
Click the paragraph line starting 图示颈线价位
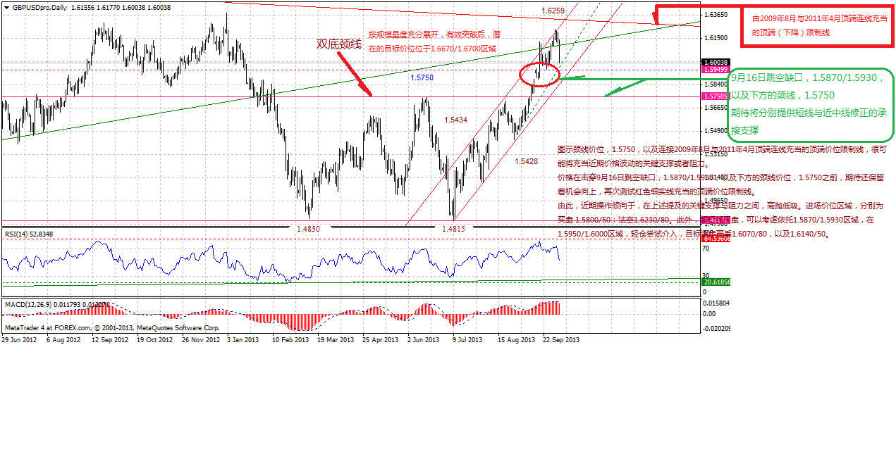click(x=721, y=150)
